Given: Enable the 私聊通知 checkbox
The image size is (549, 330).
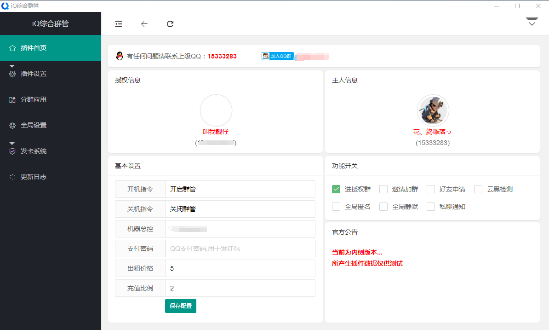Looking at the screenshot, I should pos(431,207).
